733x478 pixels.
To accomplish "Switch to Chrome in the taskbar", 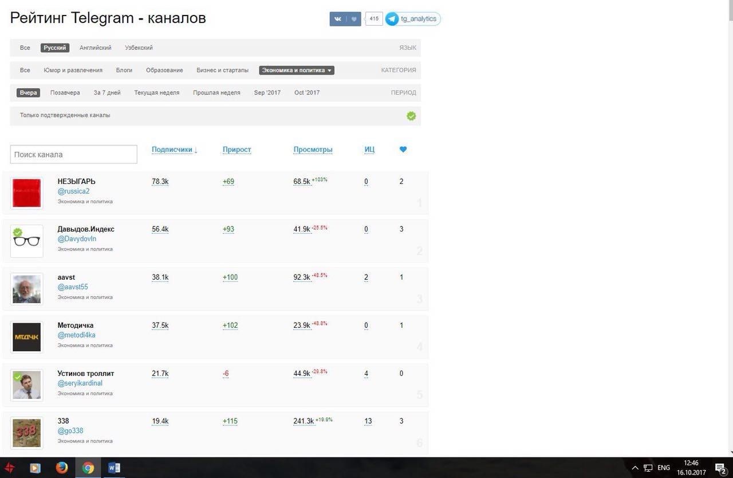I will click(x=88, y=468).
